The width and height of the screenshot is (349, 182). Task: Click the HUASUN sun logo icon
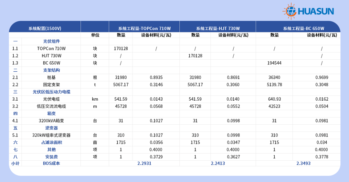(x=289, y=11)
